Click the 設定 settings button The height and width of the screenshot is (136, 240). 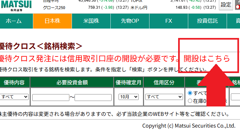pyautogui.click(x=226, y=5)
